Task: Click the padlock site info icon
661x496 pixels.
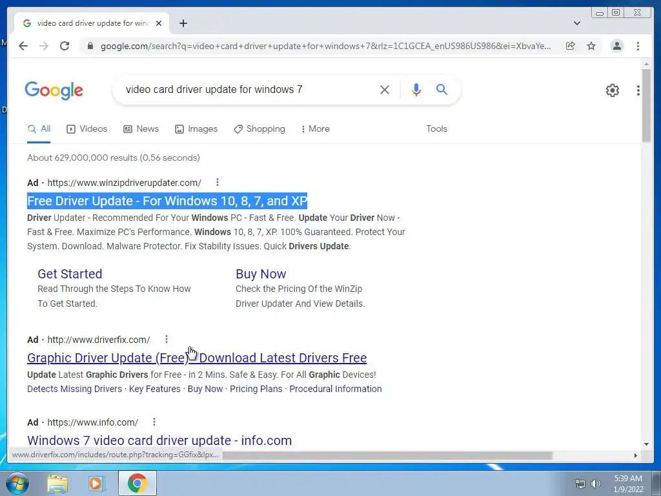Action: point(90,46)
